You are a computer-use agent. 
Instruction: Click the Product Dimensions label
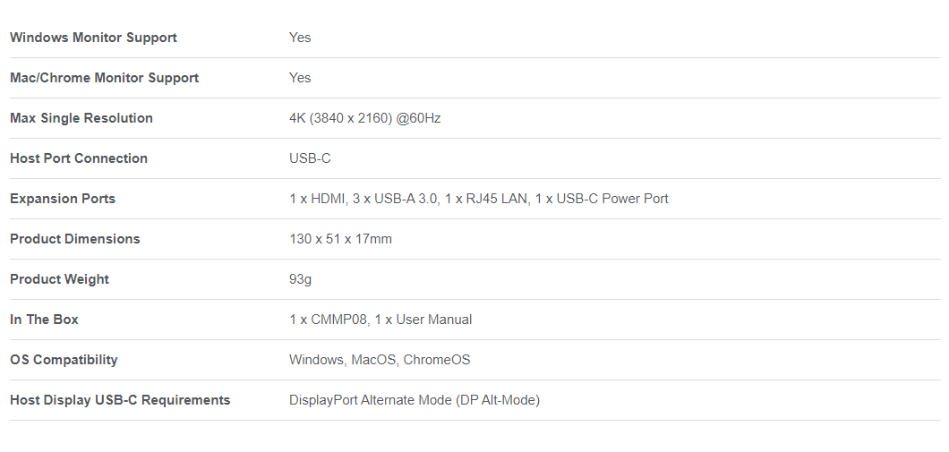click(74, 239)
